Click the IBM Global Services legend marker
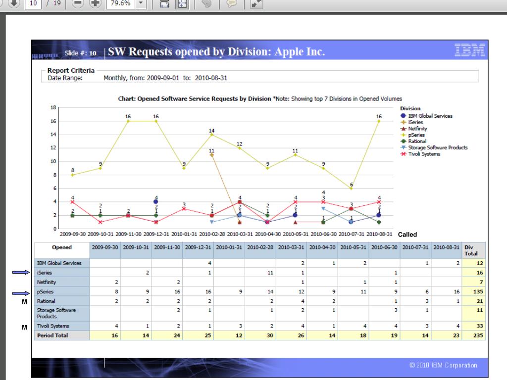This screenshot has width=507, height=380. pyautogui.click(x=403, y=116)
